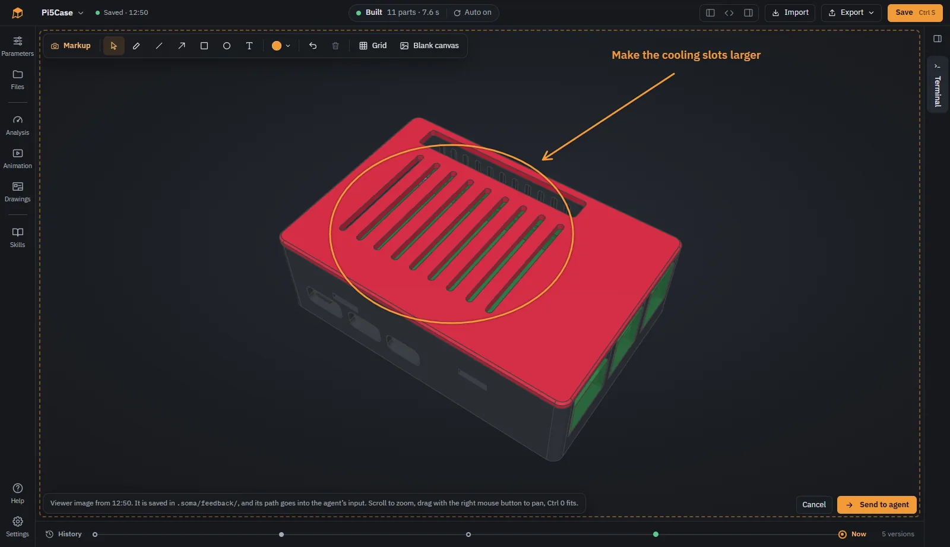
Task: Select the second history version marker
Action: tap(281, 535)
